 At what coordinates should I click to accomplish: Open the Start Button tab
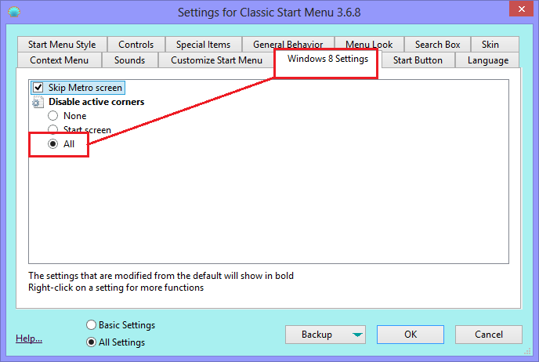coord(418,60)
